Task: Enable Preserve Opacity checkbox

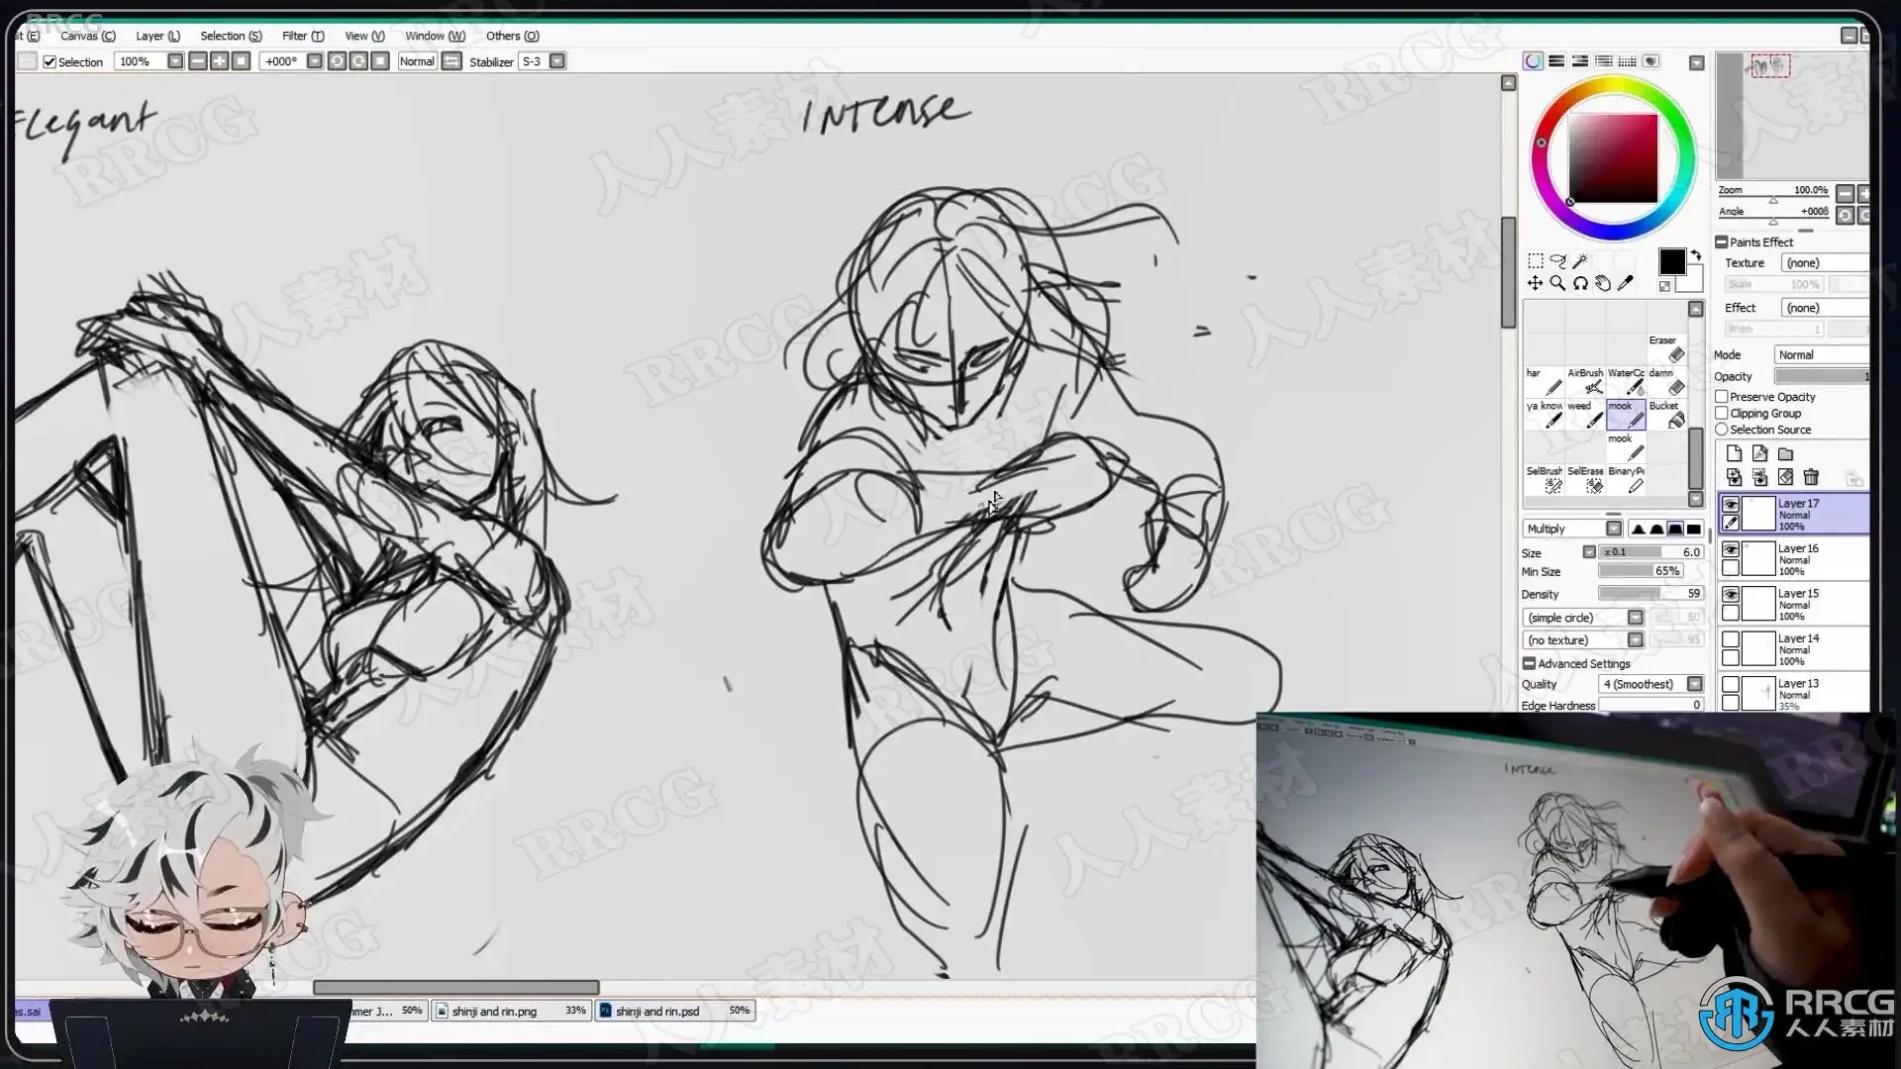Action: click(x=1722, y=397)
